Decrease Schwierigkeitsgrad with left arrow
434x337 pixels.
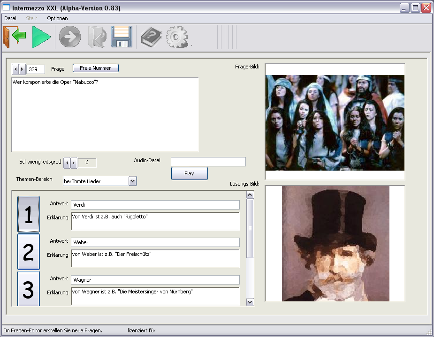point(67,163)
